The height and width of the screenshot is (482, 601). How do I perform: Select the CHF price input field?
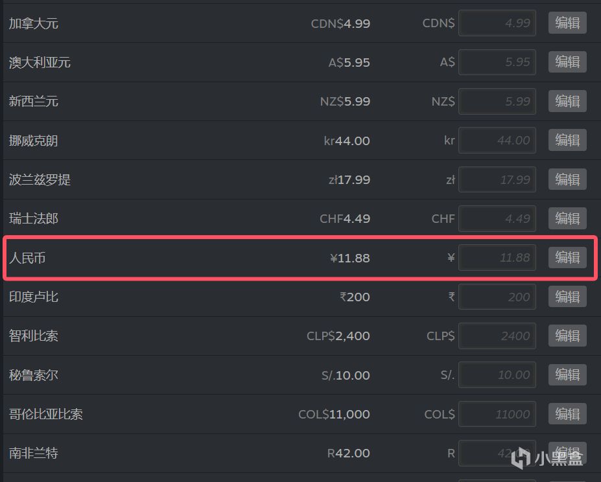[x=497, y=218]
